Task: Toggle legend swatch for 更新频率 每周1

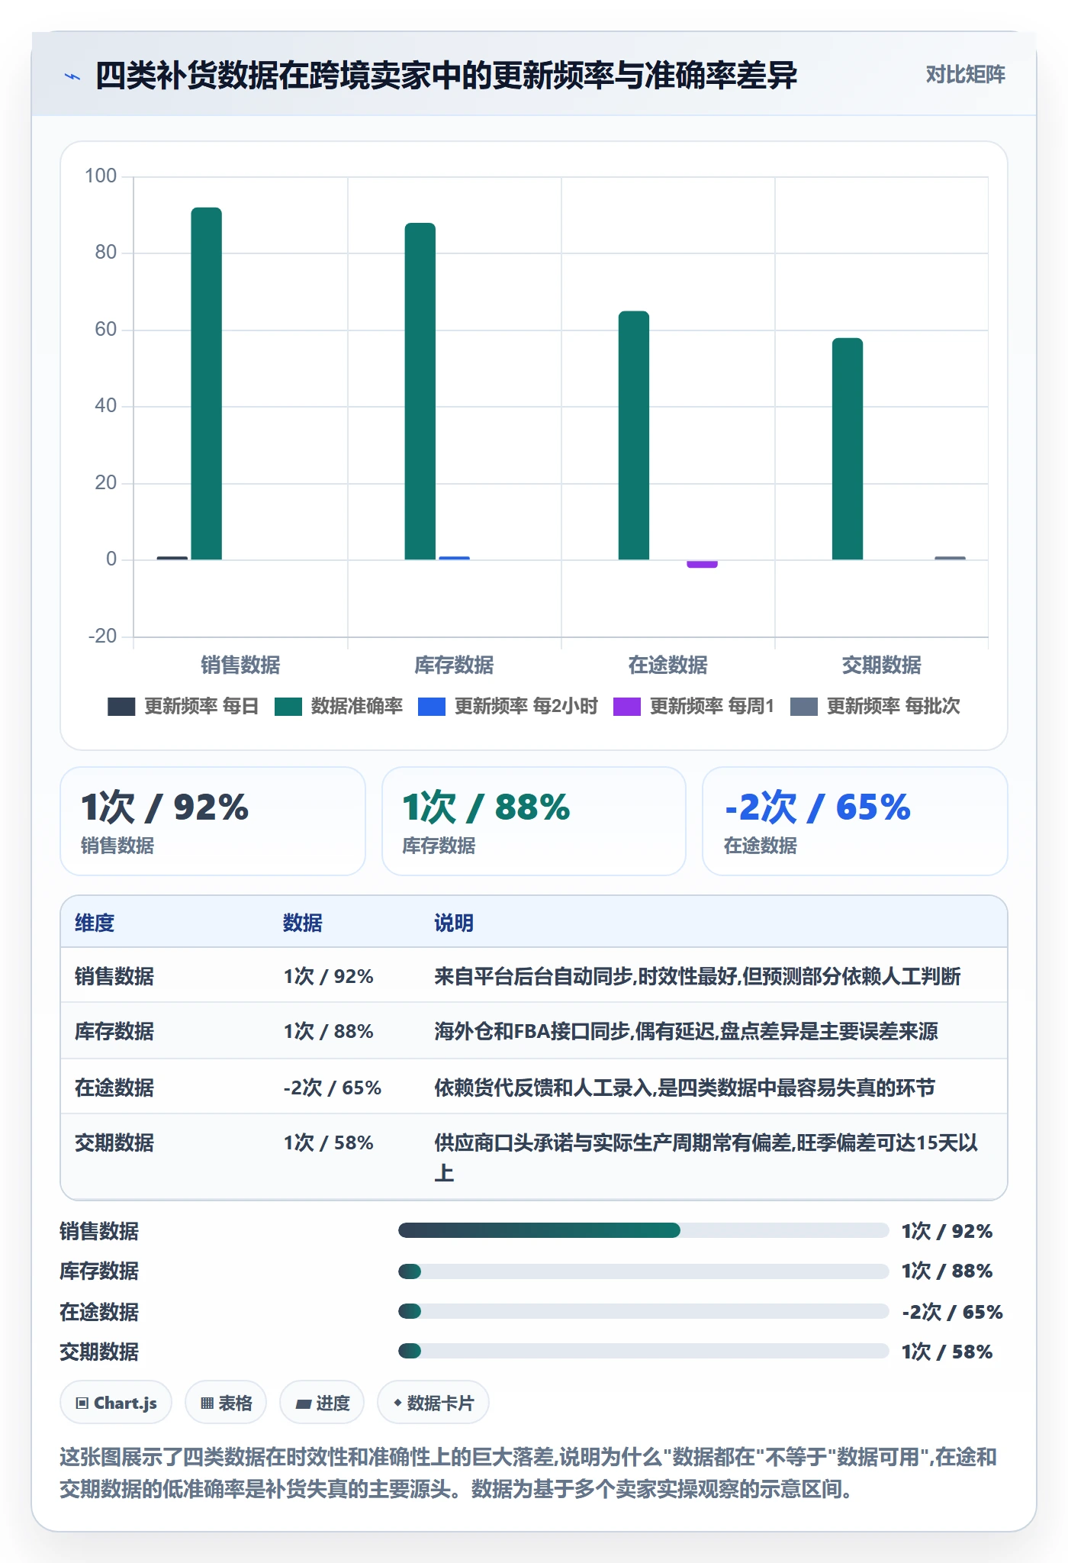Action: [627, 706]
